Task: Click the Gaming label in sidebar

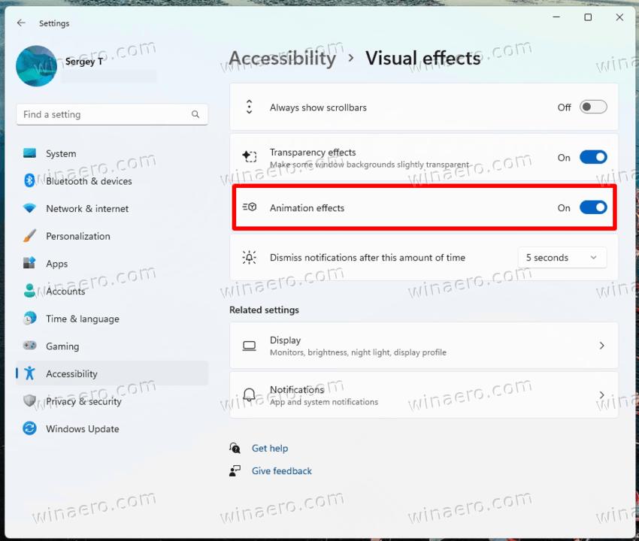Action: 62,346
